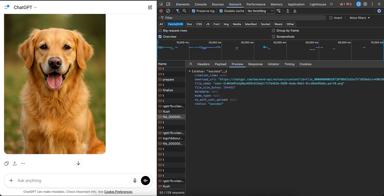Click the voice mode waveform button
This screenshot has height=196, width=384.
click(x=146, y=180)
